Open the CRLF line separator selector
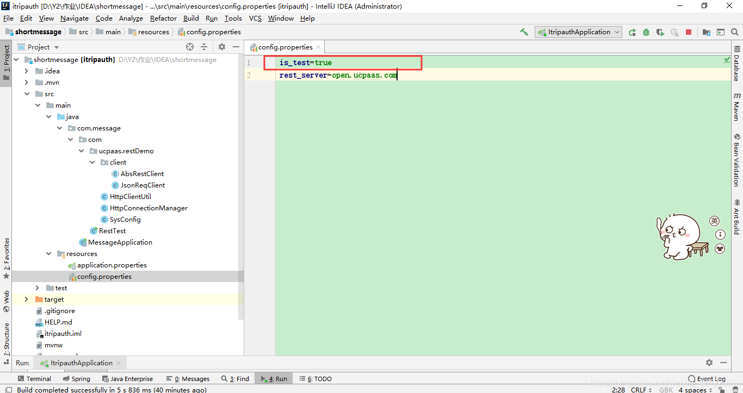The height and width of the screenshot is (393, 743). 641,390
